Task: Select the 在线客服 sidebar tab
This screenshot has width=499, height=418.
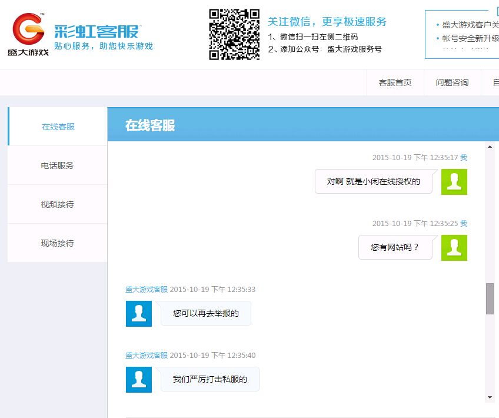Action: (58, 127)
